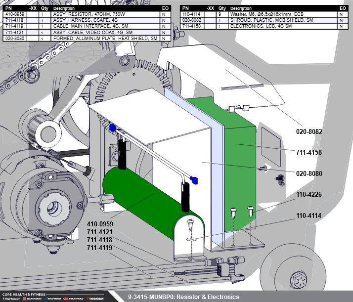
Task: Click the StairMaster brand logo
Action: (x=12, y=299)
